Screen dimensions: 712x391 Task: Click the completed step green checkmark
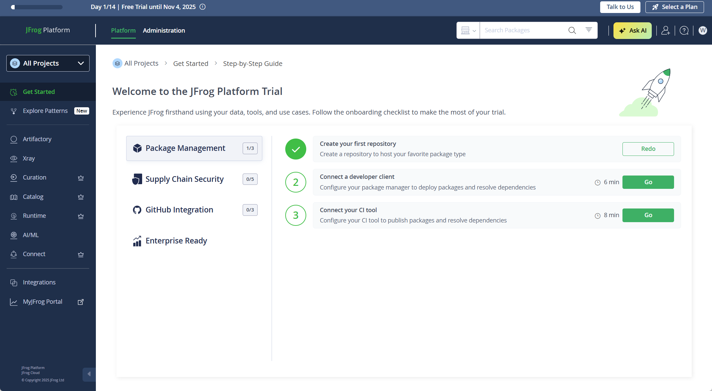coord(296,149)
